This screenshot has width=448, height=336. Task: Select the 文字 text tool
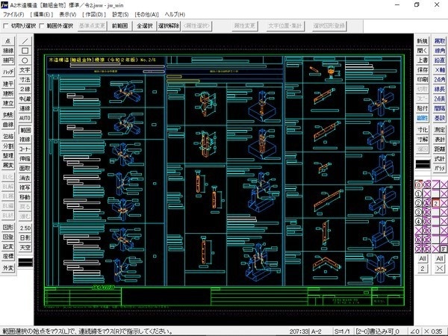click(25, 70)
